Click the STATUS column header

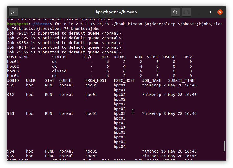tap(59, 57)
